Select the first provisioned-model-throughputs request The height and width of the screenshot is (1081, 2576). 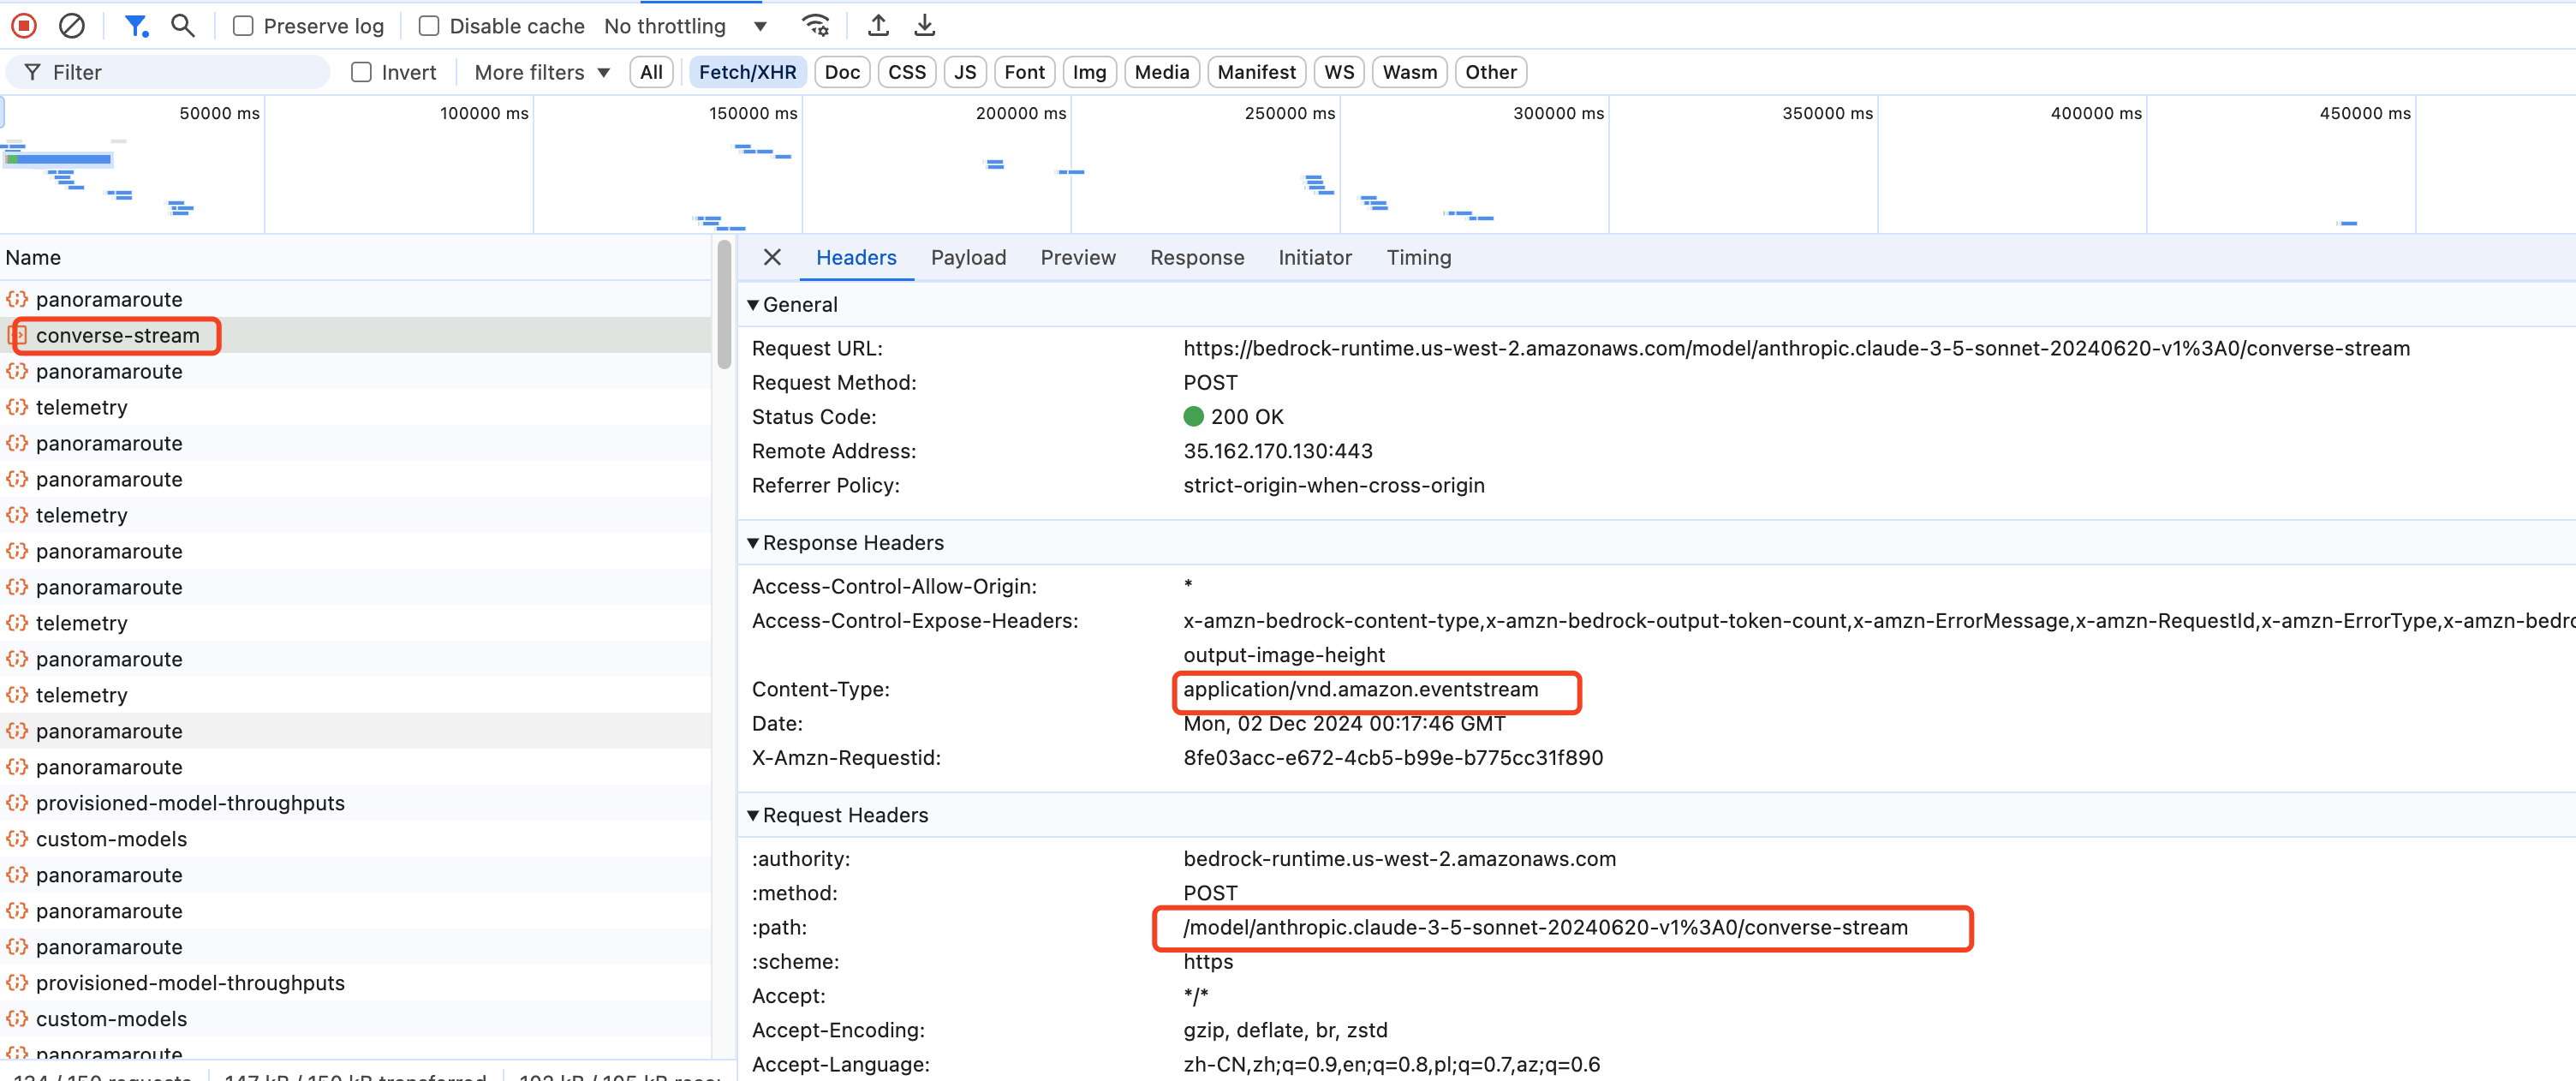pyautogui.click(x=355, y=803)
